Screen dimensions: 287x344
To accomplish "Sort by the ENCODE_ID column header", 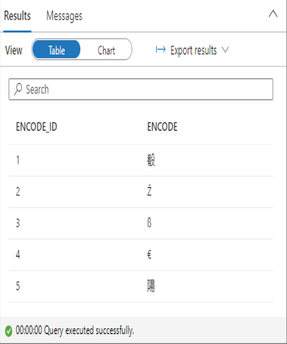I will point(37,127).
